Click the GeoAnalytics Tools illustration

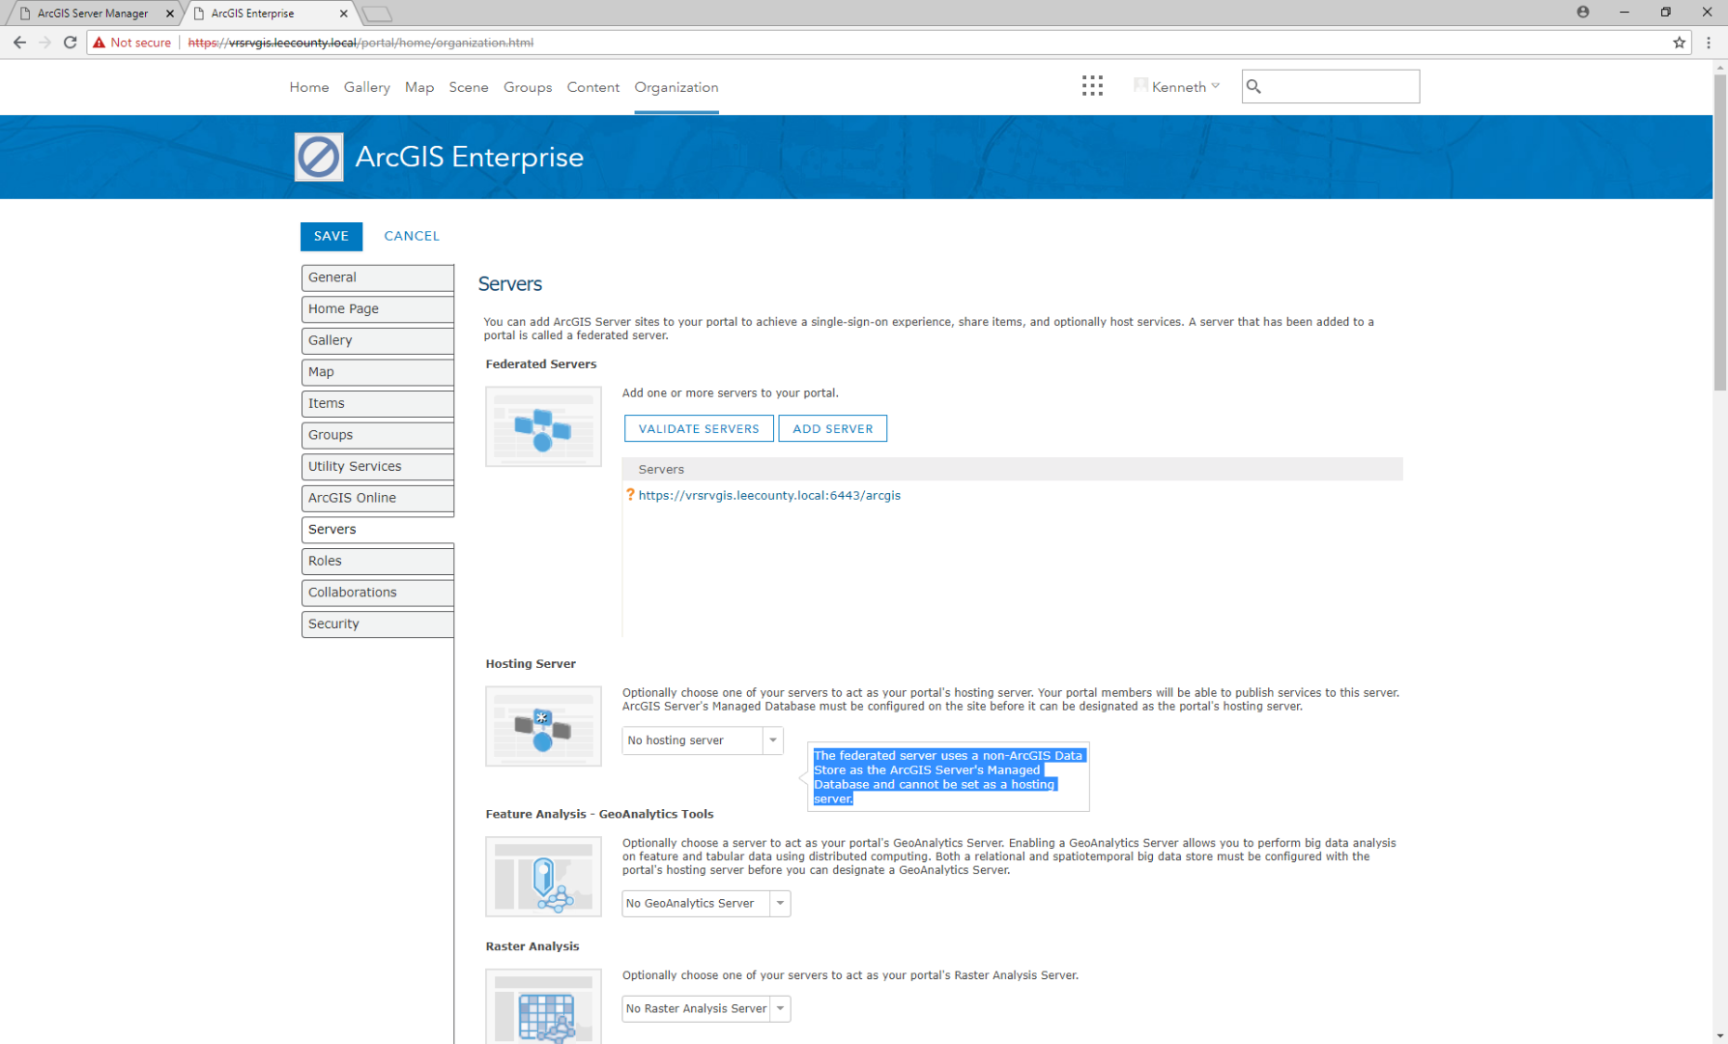click(543, 877)
